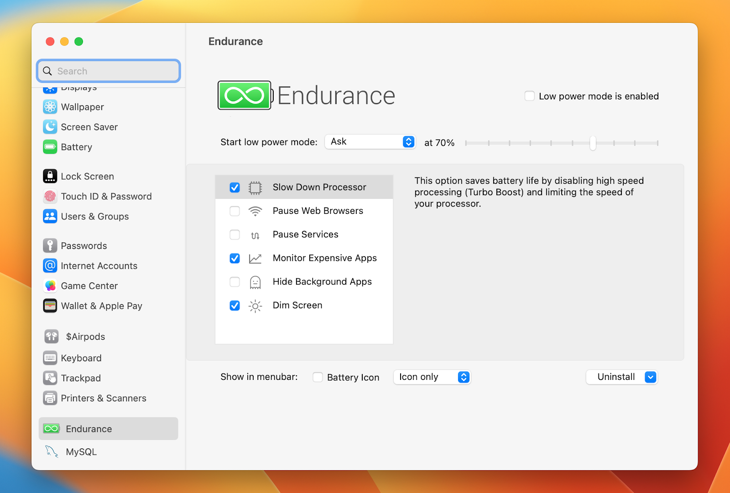Image resolution: width=730 pixels, height=493 pixels.
Task: Select the Monitor Expensive Apps row label
Action: tap(325, 258)
